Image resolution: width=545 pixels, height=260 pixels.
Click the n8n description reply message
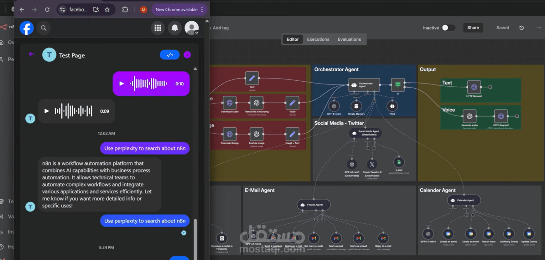point(100,185)
